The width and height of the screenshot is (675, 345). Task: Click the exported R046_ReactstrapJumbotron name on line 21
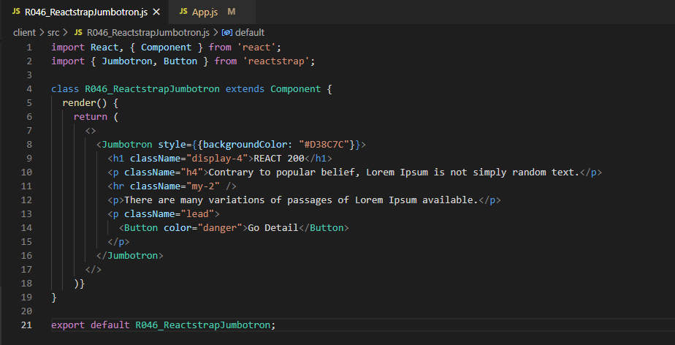pos(203,325)
